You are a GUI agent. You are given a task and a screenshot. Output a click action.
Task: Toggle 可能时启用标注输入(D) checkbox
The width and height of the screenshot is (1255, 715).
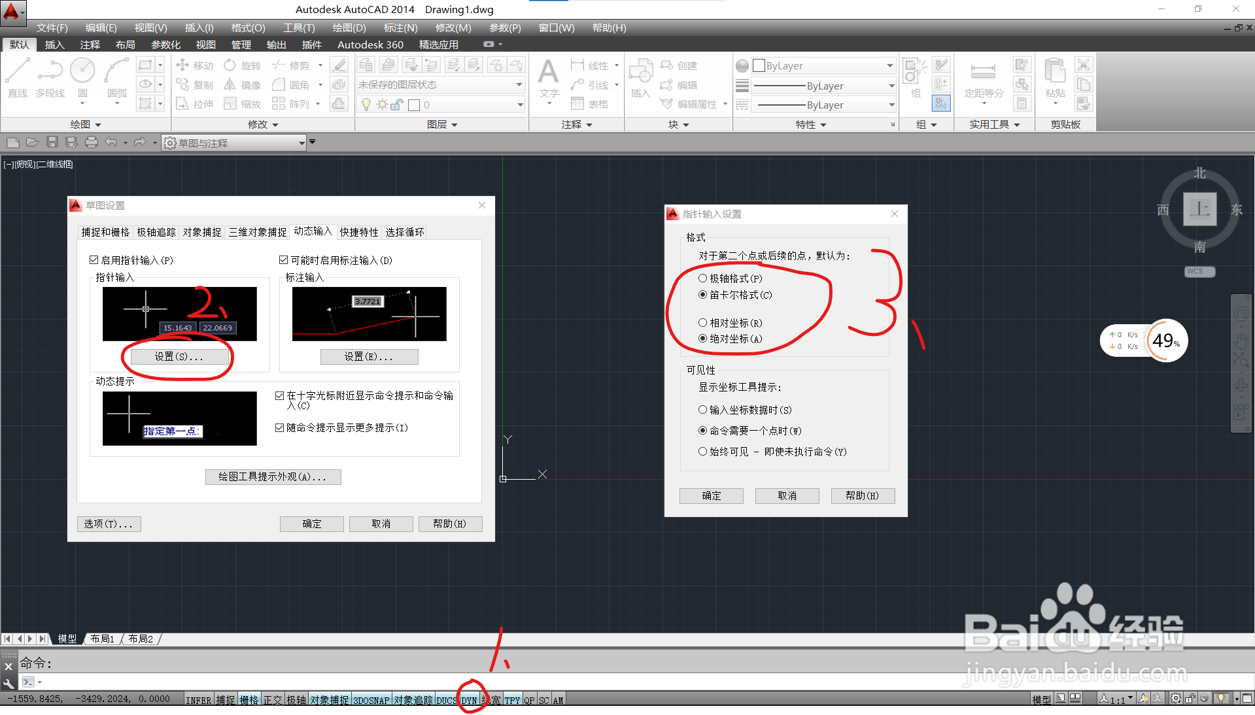[283, 260]
